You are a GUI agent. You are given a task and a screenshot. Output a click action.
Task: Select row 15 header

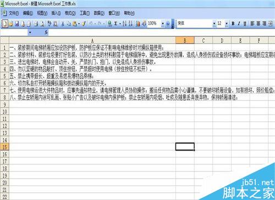point(4,147)
